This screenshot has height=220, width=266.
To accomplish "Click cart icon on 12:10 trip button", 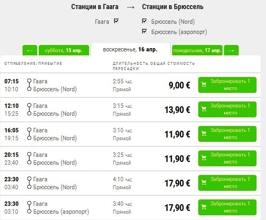I will [x=204, y=109].
